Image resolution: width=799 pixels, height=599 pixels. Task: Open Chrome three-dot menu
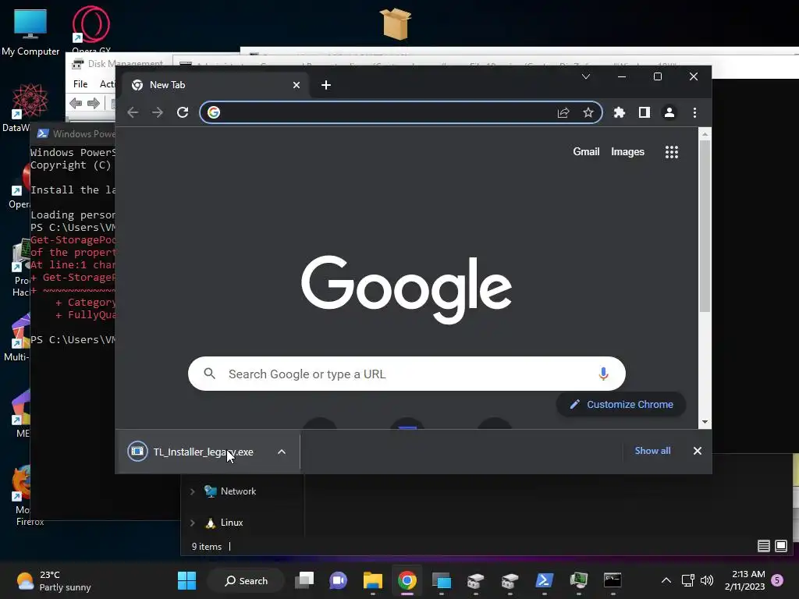(694, 112)
